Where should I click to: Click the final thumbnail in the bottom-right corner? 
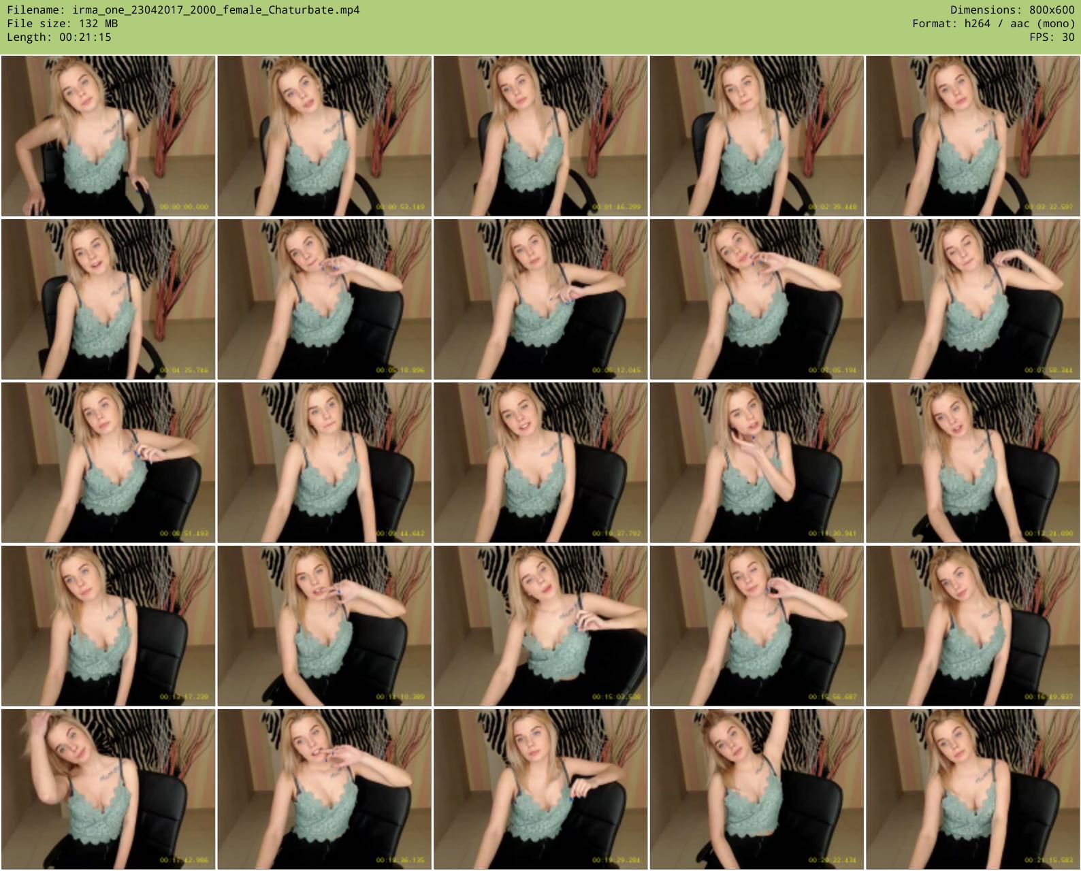point(973,789)
